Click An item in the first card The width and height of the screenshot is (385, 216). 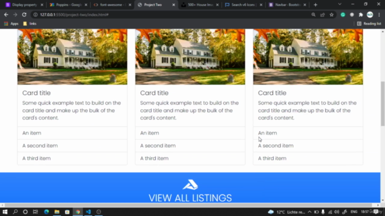coord(72,133)
